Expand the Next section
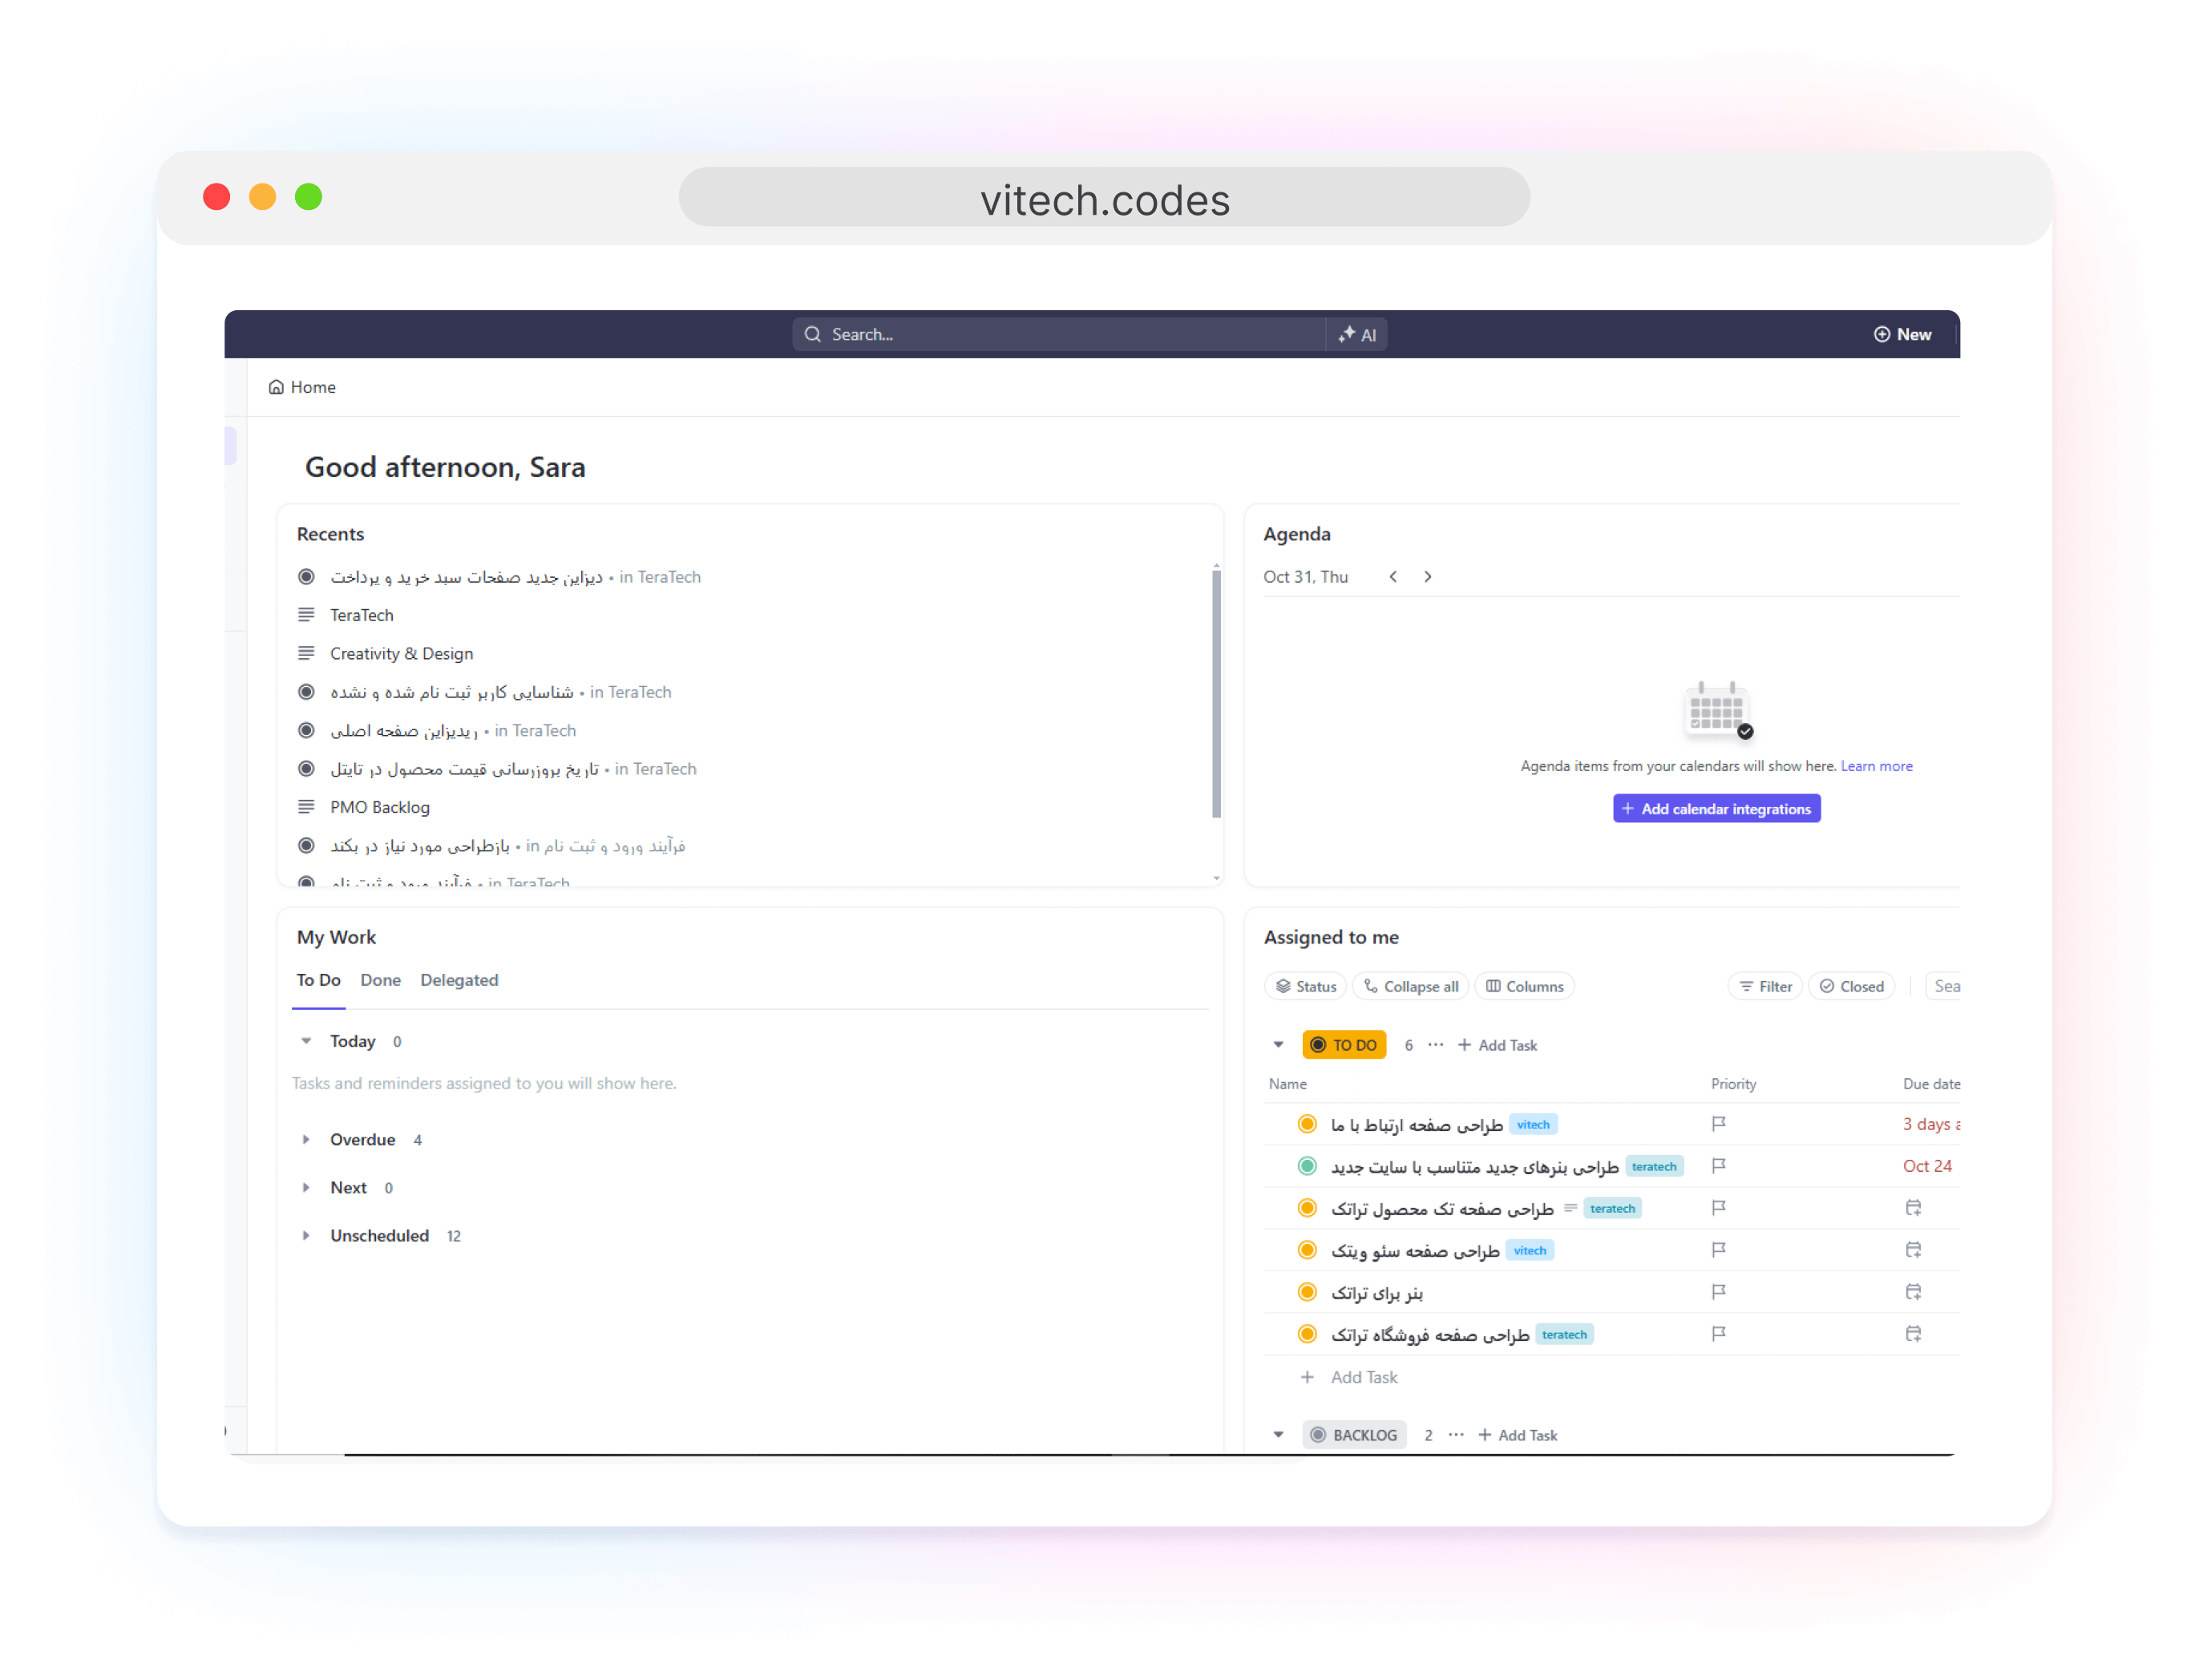2199x1680 pixels. pyautogui.click(x=306, y=1188)
